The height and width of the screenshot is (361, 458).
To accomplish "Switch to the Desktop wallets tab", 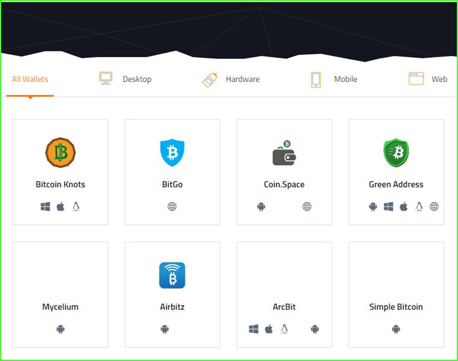I will (137, 79).
